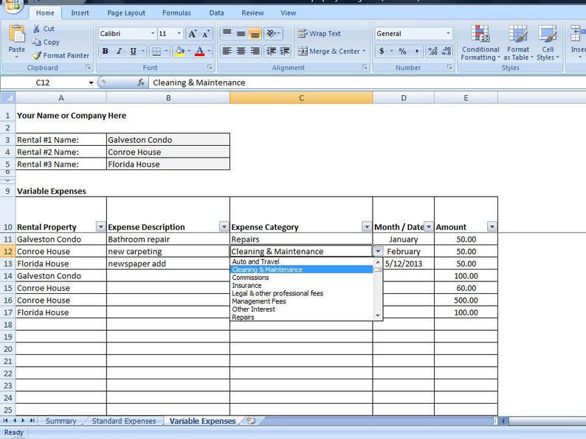Click the Copy icon
The width and height of the screenshot is (586, 439).
click(x=37, y=42)
